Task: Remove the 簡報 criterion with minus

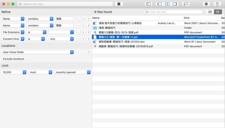Action: [x=78, y=25]
